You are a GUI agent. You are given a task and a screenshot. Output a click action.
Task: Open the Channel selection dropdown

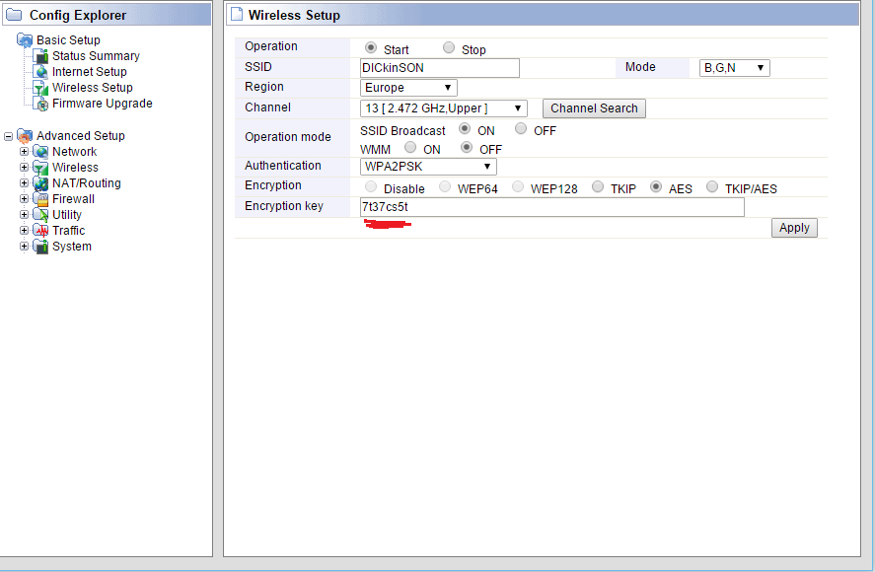[x=444, y=108]
